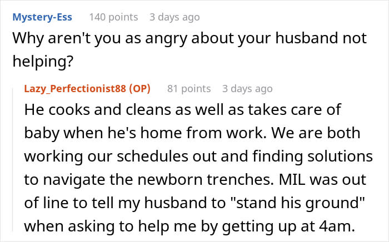Click the word 'helping?' in top comment
389x242 pixels.
coord(42,62)
